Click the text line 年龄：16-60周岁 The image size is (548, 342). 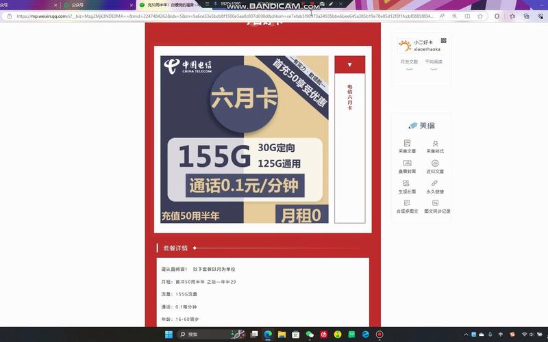click(x=180, y=319)
